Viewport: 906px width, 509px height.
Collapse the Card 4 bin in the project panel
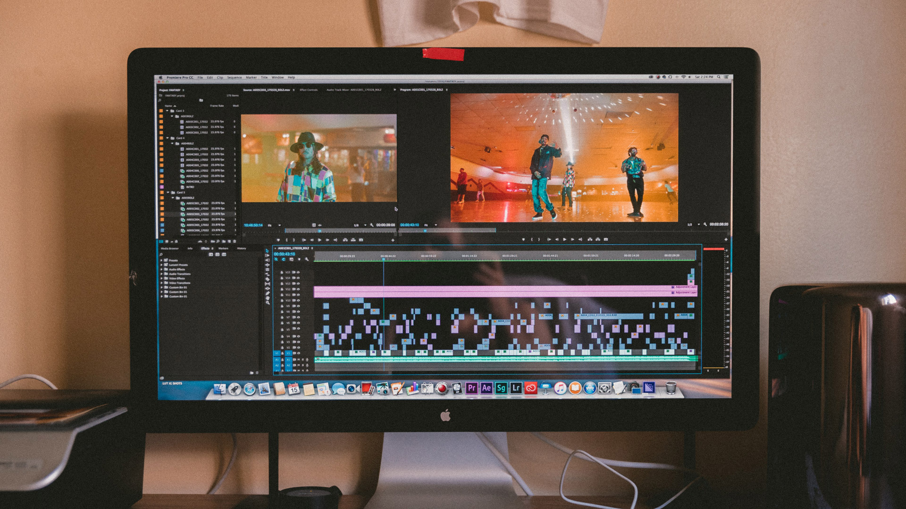tap(167, 138)
